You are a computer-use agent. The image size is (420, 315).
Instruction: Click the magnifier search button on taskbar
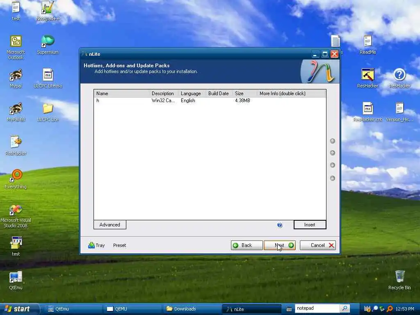tap(345, 308)
